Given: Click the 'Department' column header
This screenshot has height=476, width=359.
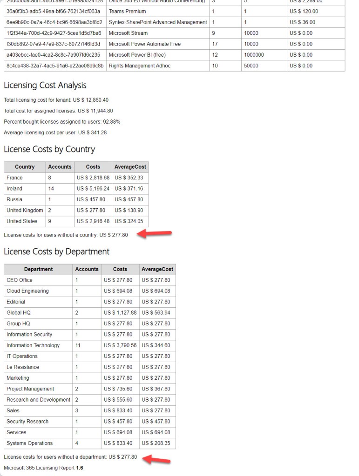Looking at the screenshot, I should click(38, 269).
